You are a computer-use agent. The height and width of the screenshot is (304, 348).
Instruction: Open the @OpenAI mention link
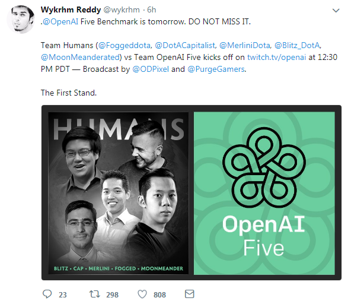coord(60,22)
